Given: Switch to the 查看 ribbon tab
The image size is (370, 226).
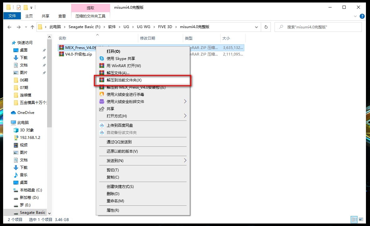Looking at the screenshot, I should click(x=62, y=16).
